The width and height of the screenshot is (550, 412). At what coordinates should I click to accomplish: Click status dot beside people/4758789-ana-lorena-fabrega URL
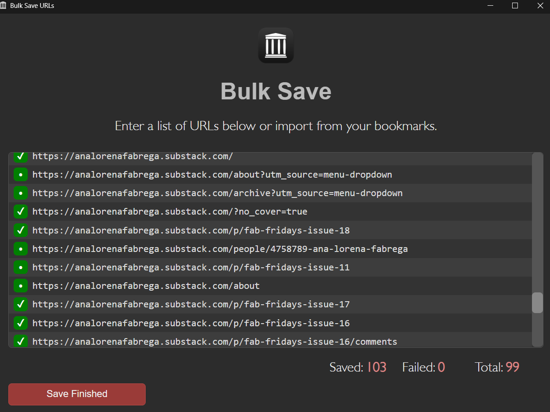pyautogui.click(x=20, y=248)
